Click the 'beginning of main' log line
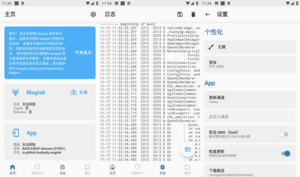Image resolution: width=300 pixels, height=177 pixels. click(128, 24)
